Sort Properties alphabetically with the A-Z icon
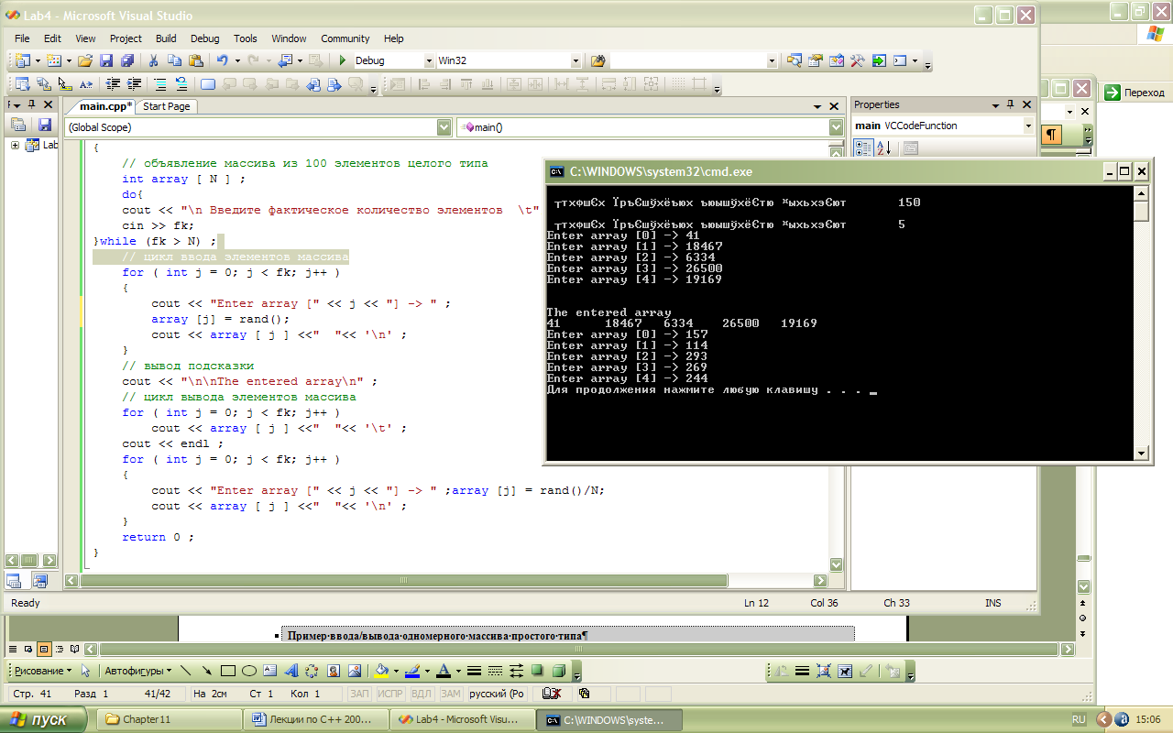Viewport: 1173px width, 733px height. (882, 148)
